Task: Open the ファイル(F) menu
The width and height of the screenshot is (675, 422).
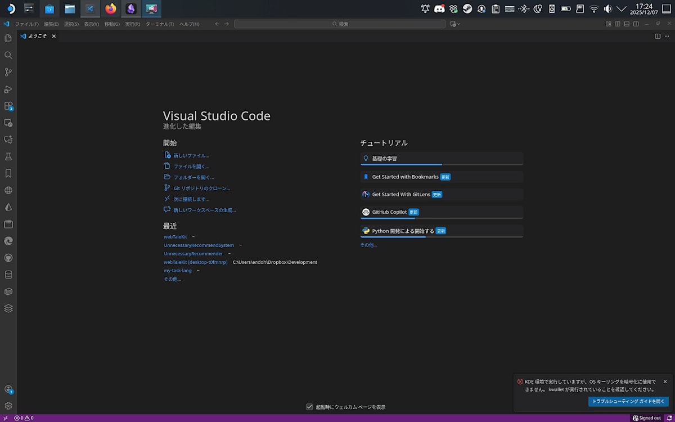Action: [27, 24]
